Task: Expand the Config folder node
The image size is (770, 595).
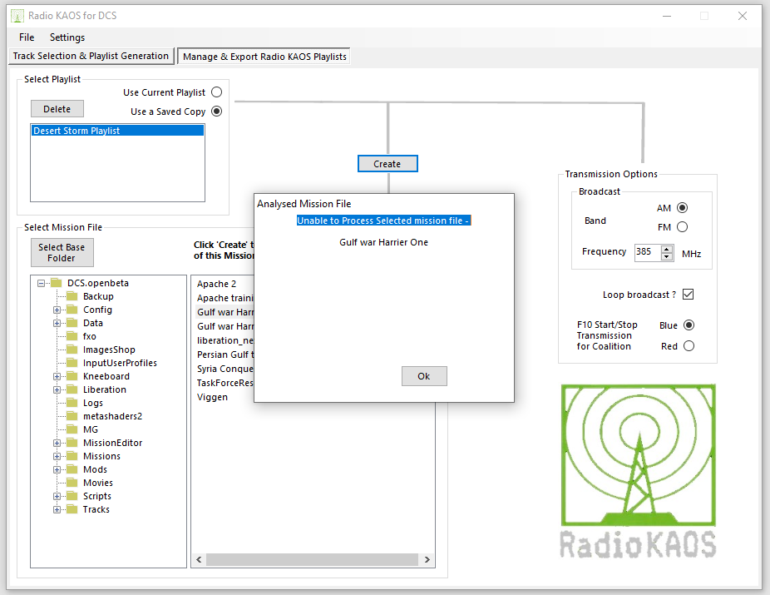Action: [57, 310]
